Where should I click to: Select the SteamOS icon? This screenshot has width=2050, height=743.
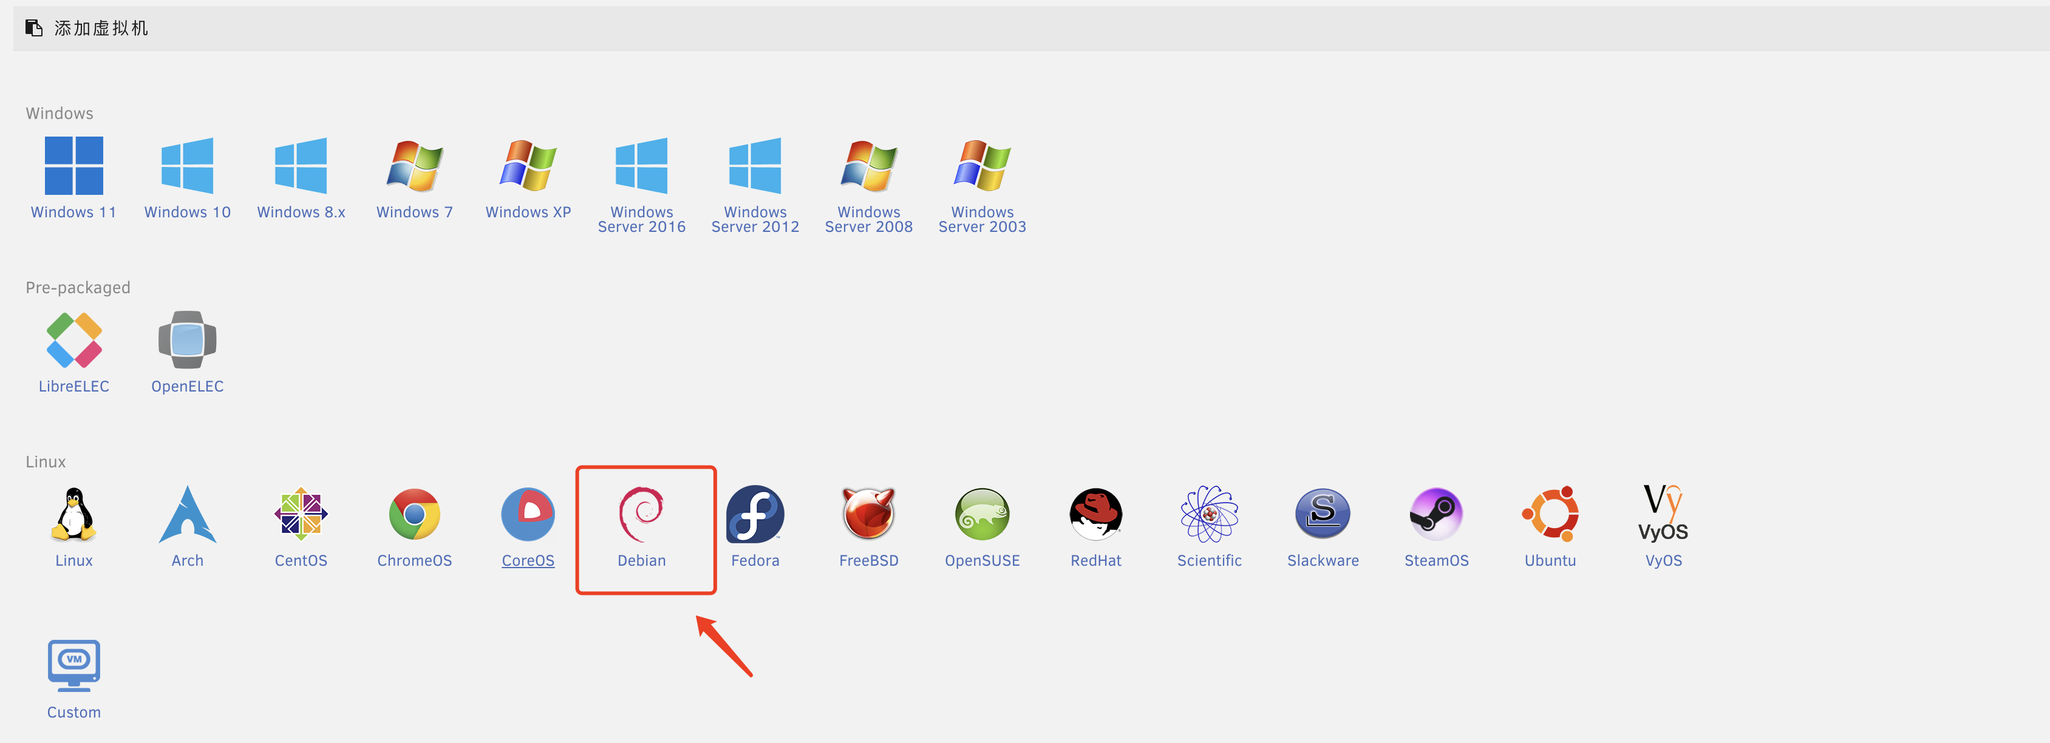(x=1437, y=514)
